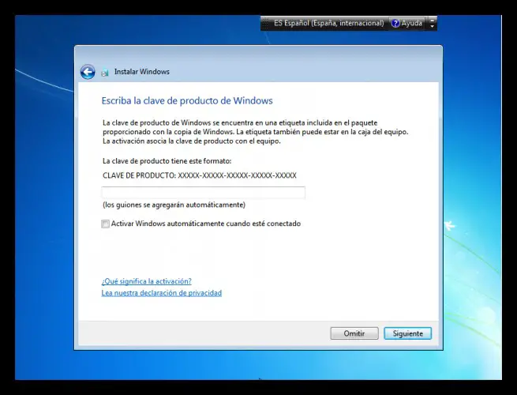Click the Windows setup icon beside Instalar Windows
517x395 pixels.
105,72
